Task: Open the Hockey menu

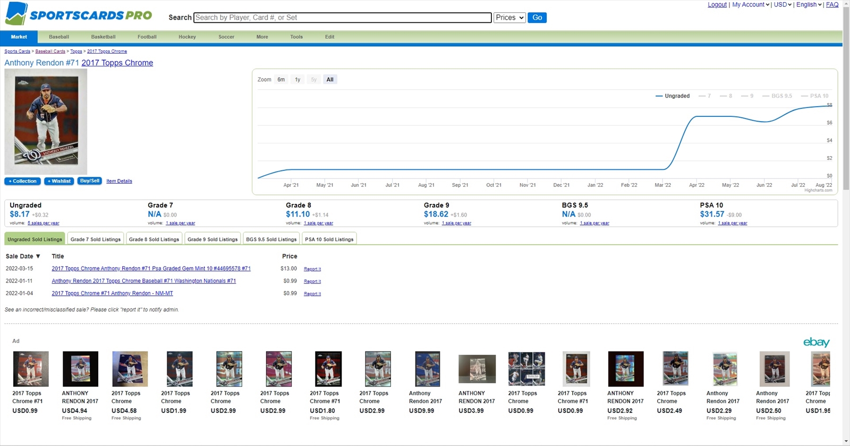Action: (x=187, y=37)
